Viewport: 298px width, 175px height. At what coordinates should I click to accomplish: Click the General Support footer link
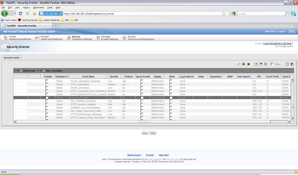pyautogui.click(x=134, y=155)
